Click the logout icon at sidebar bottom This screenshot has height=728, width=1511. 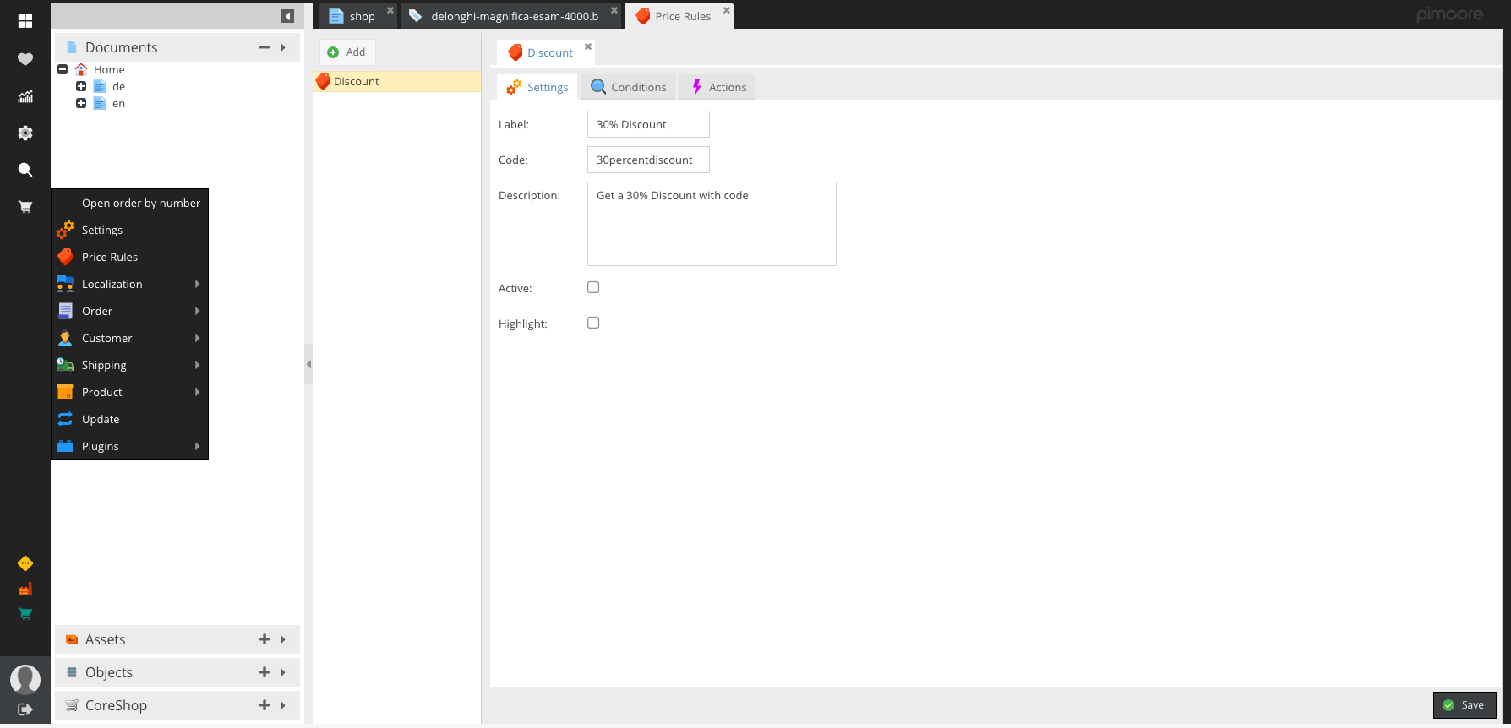coord(25,709)
